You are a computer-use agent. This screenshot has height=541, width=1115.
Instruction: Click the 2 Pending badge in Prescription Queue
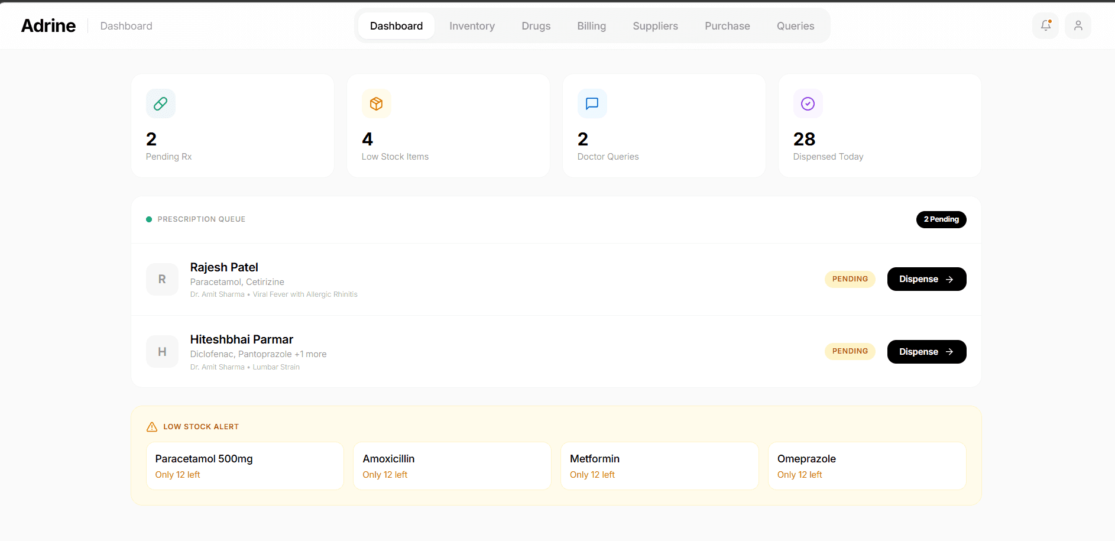[x=941, y=219]
